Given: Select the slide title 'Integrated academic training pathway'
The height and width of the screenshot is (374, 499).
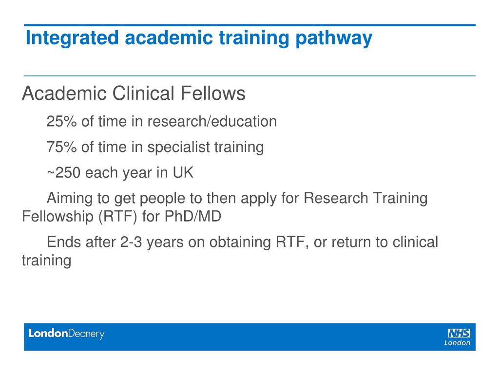Looking at the screenshot, I should 199,38.
